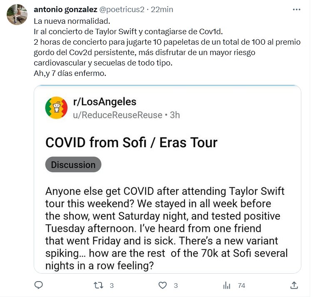Click the retweet count beside the arrows
This screenshot has height=297, width=313.
click(x=112, y=285)
